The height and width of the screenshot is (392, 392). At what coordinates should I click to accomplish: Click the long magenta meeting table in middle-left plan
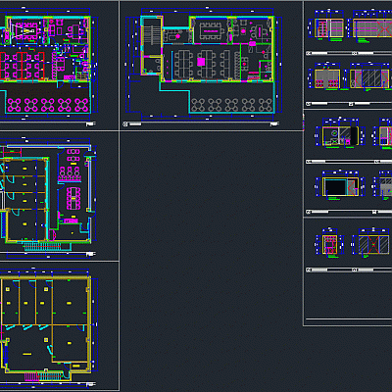click(73, 198)
